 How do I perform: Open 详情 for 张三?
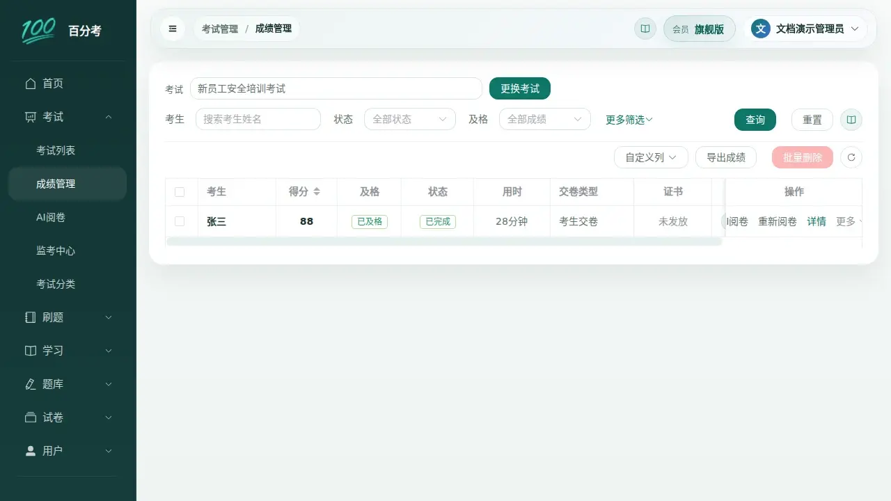point(817,221)
